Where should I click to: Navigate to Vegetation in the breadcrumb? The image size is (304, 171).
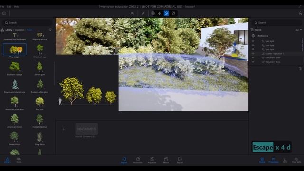click(x=19, y=30)
